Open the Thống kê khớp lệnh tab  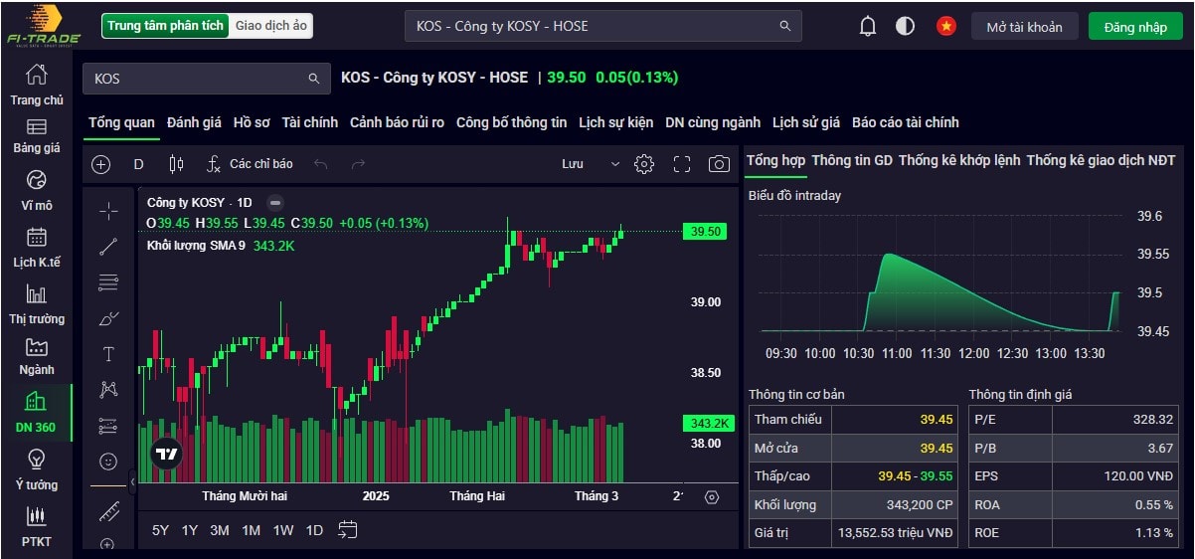point(959,160)
